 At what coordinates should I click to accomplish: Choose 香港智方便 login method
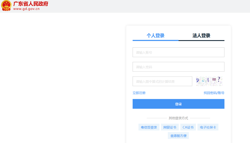point(178,136)
